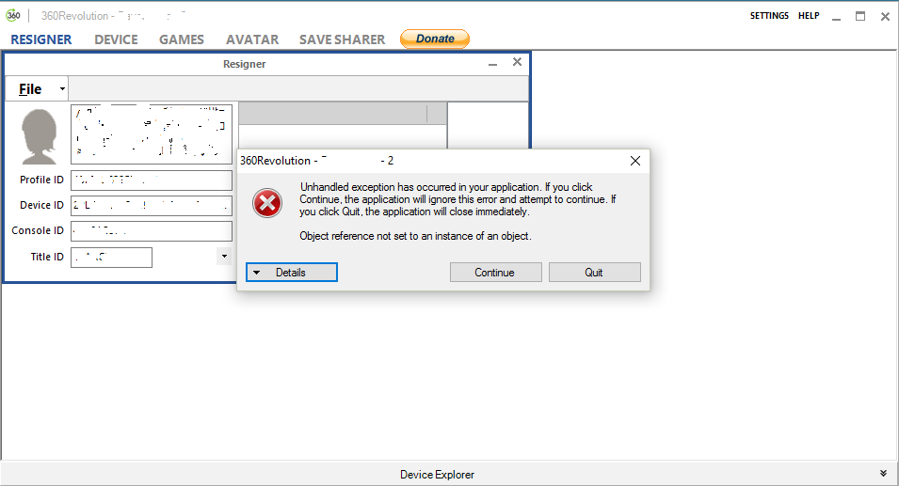Expand the Device Explorer chevron icon
899x486 pixels.
pyautogui.click(x=883, y=474)
